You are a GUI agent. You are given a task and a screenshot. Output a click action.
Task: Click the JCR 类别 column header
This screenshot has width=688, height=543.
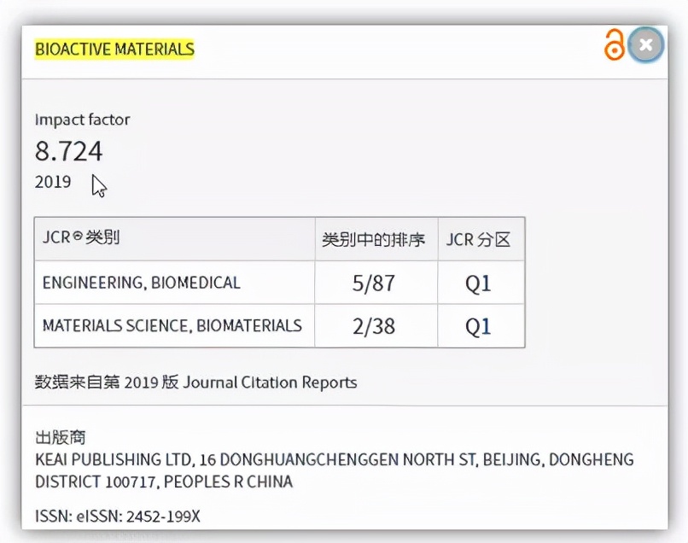[x=81, y=238]
